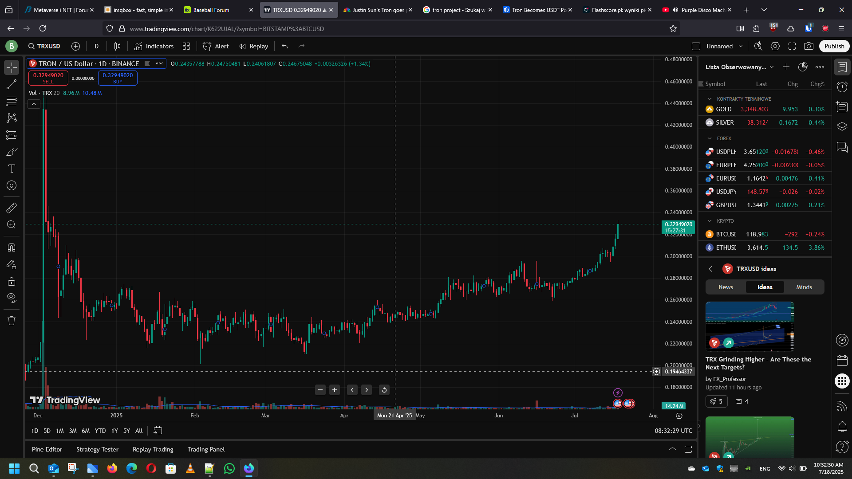
Task: Open WhatsApp from the taskbar
Action: [229, 468]
